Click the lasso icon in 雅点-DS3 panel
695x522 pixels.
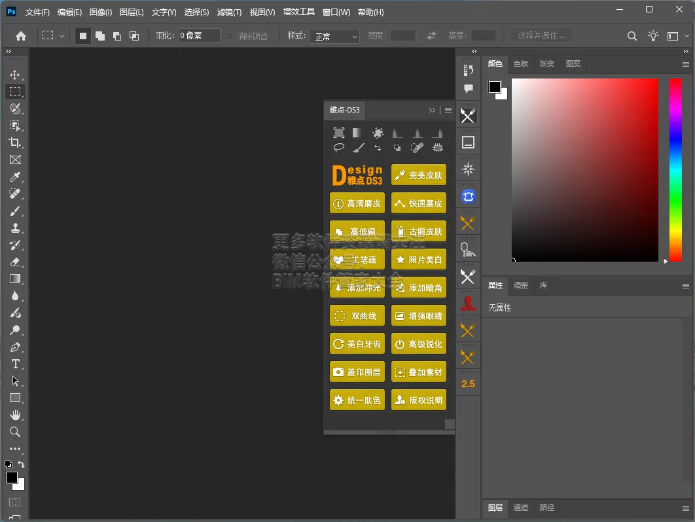(x=338, y=148)
